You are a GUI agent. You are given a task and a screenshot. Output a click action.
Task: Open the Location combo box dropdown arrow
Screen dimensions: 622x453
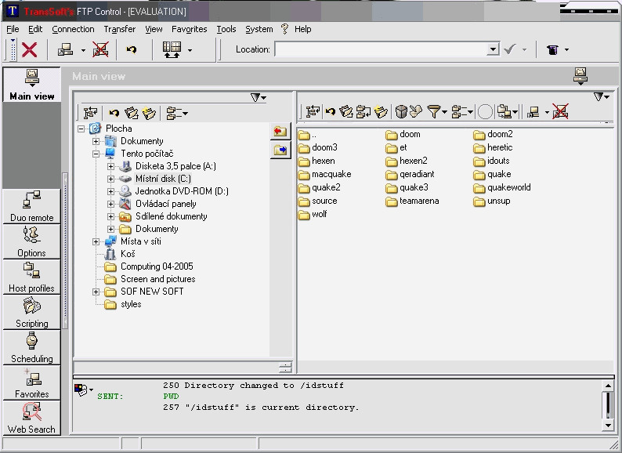(493, 49)
